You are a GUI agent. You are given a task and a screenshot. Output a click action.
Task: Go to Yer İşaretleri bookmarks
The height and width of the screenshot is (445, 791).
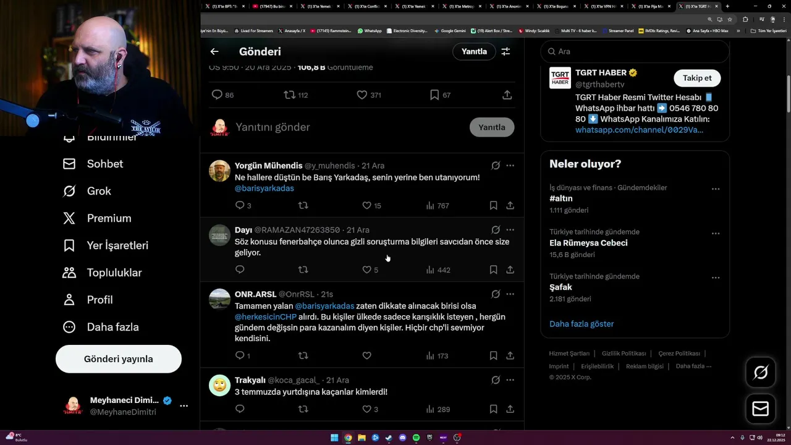(x=105, y=245)
